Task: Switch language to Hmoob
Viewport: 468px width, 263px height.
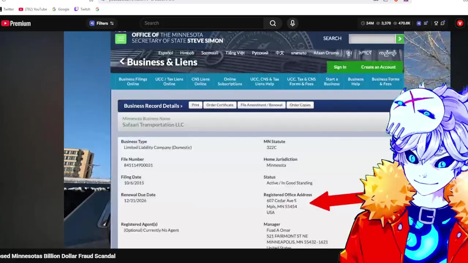Action: click(x=187, y=53)
